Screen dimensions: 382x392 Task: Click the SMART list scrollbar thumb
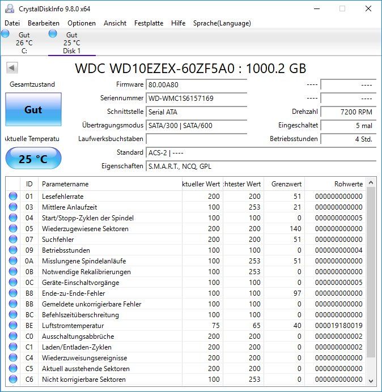371,272
